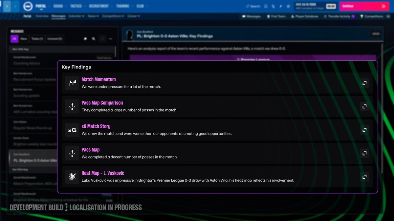Click 'We were under pressure for a lot' text
The width and height of the screenshot is (394, 221).
point(121,87)
